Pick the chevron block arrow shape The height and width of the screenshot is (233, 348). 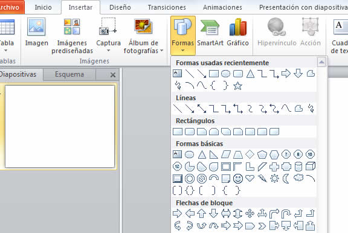click(x=262, y=226)
